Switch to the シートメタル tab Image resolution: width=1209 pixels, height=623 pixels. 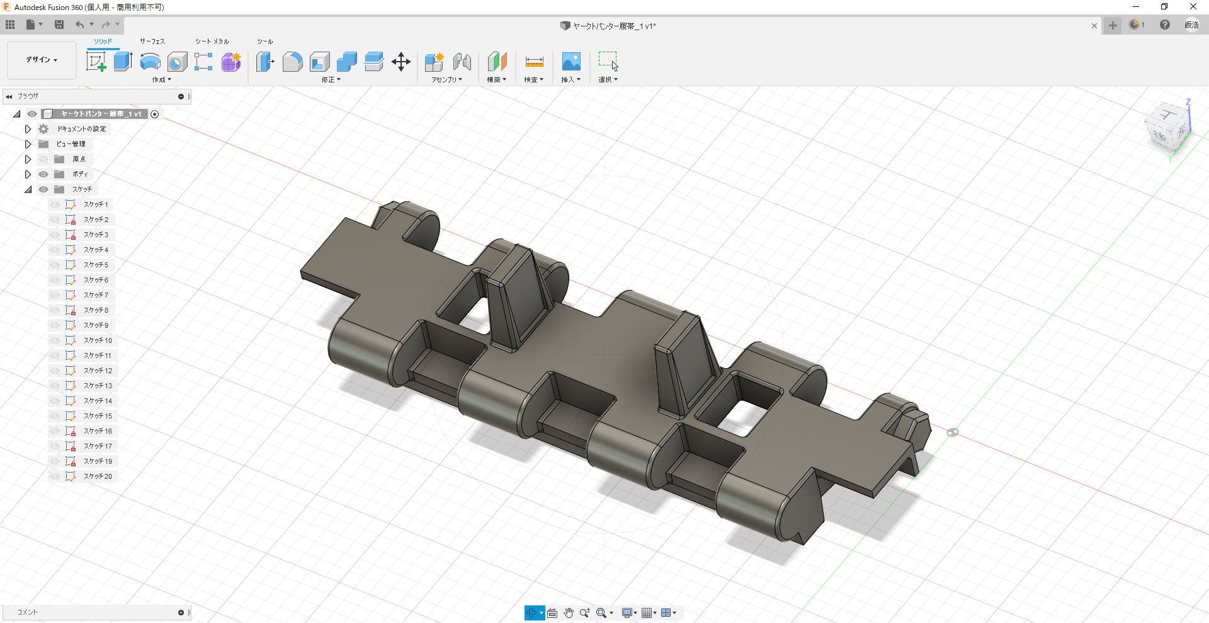tap(212, 42)
